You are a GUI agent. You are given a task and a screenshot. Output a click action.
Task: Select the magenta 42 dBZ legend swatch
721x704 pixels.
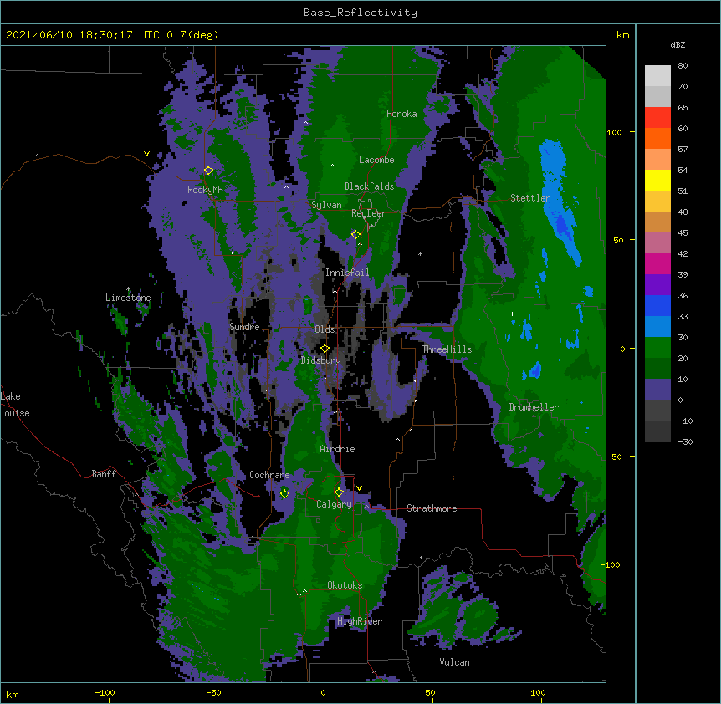tap(657, 263)
